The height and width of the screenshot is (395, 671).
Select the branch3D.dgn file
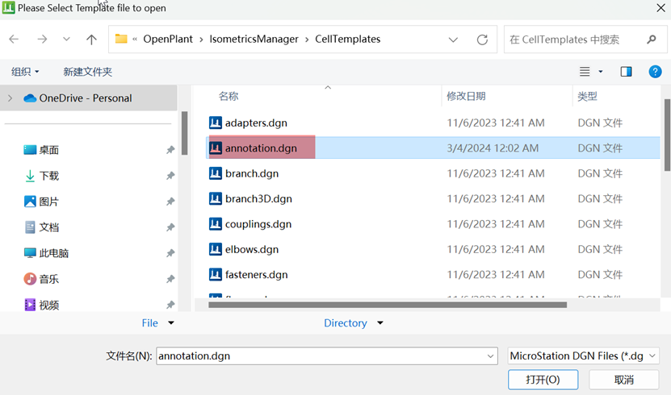434,198
